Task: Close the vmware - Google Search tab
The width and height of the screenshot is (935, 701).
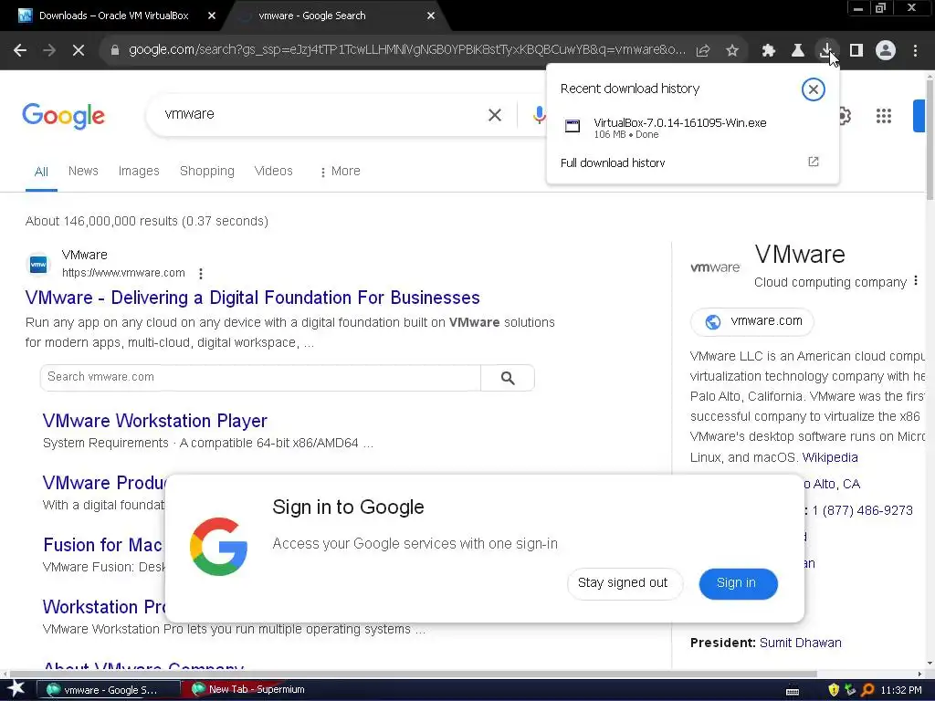Action: pyautogui.click(x=431, y=16)
